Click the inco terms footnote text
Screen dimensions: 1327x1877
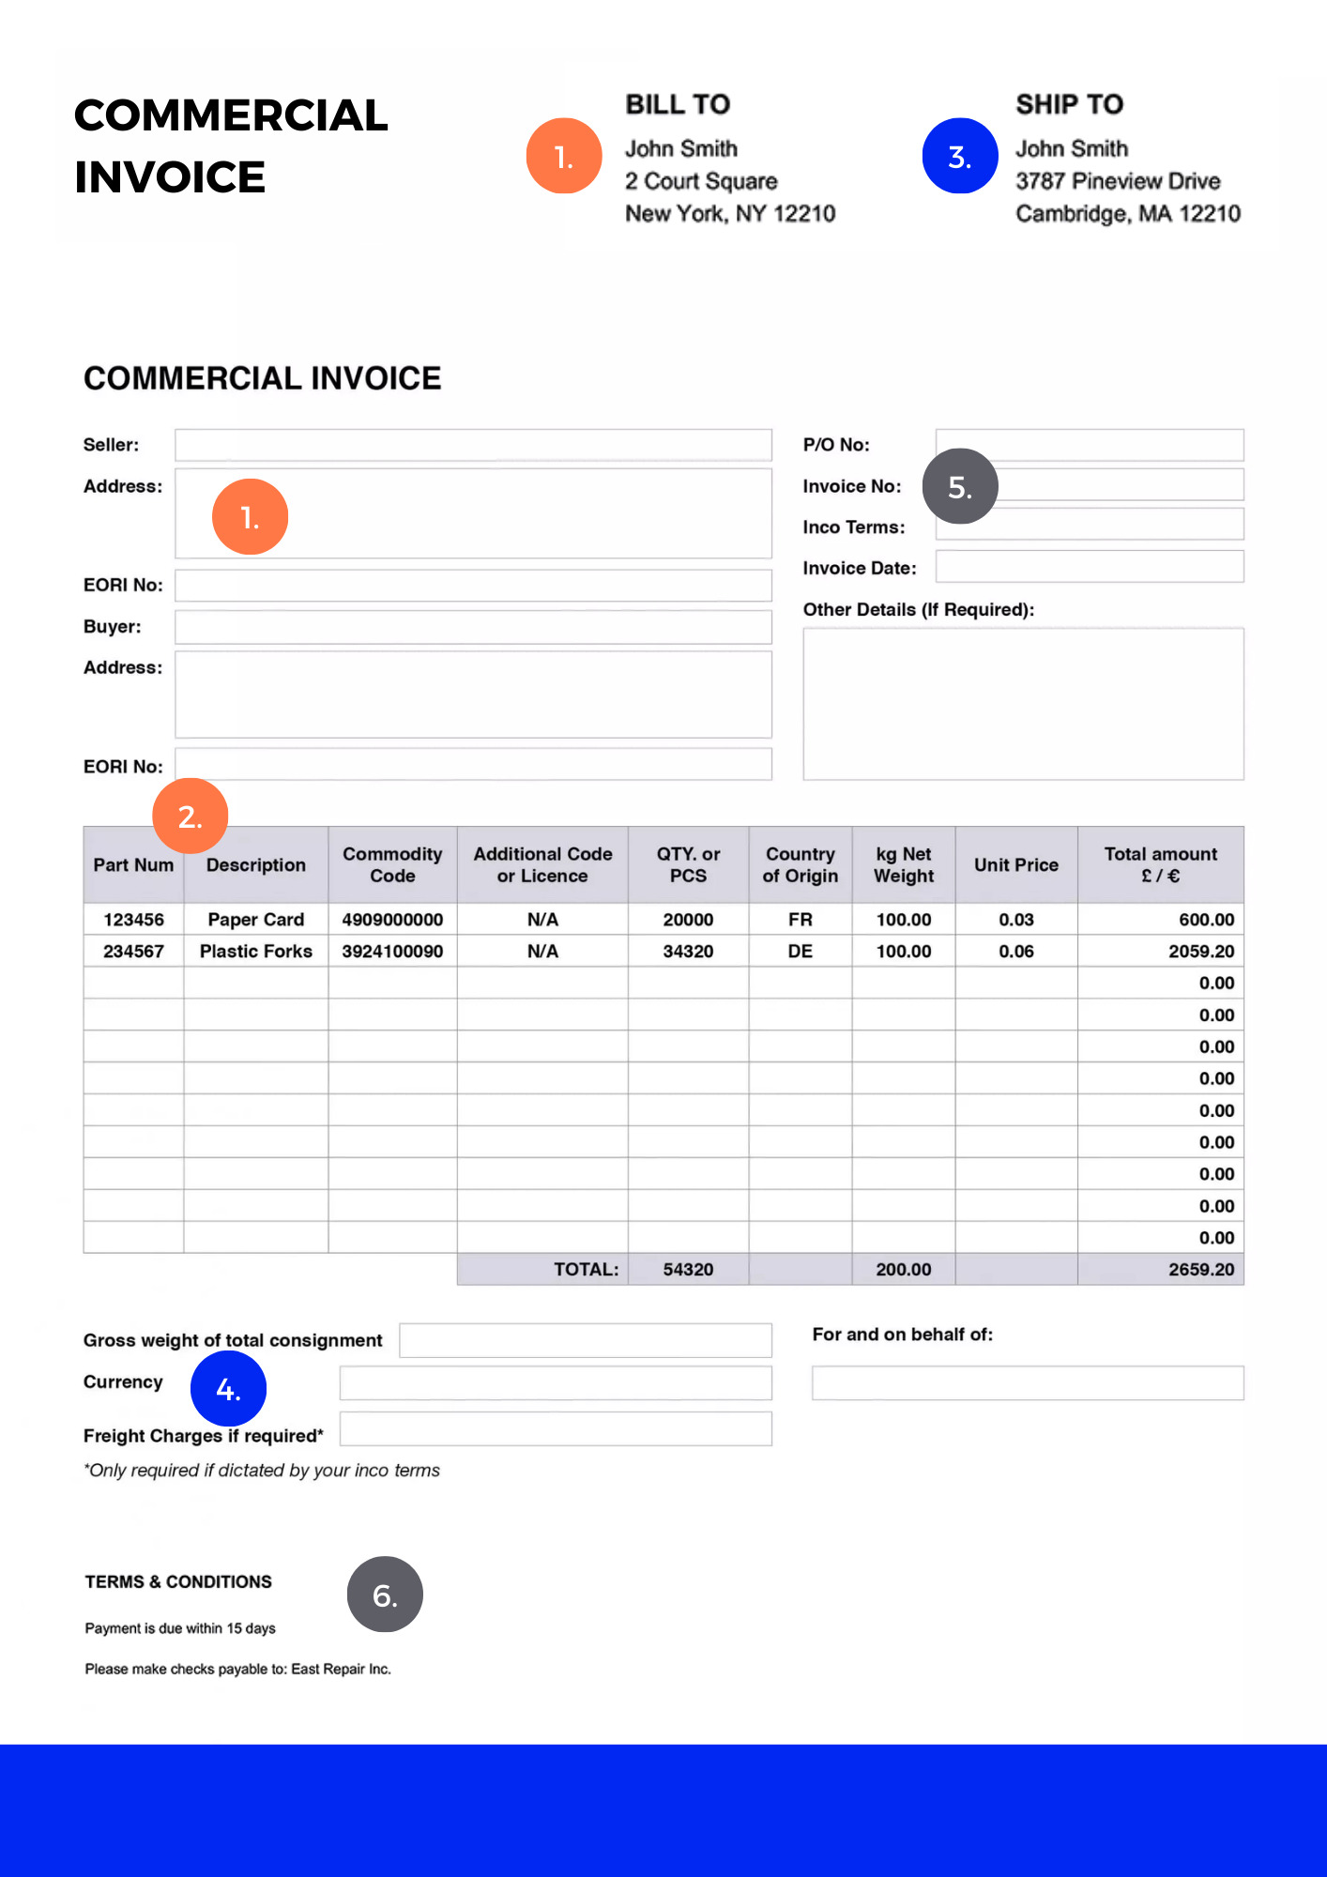coord(262,1471)
